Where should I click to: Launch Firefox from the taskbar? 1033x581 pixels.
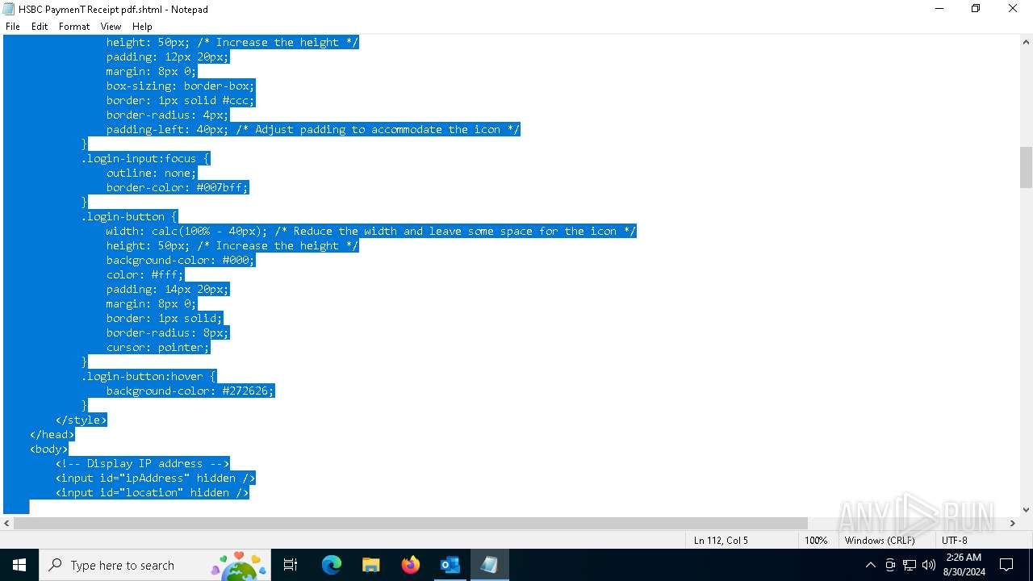[411, 565]
